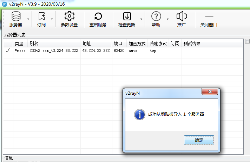Viewport: 250px width, 162px height.
Task: Click the 关闭窗口 minimize-line icon
Action: pos(209,16)
